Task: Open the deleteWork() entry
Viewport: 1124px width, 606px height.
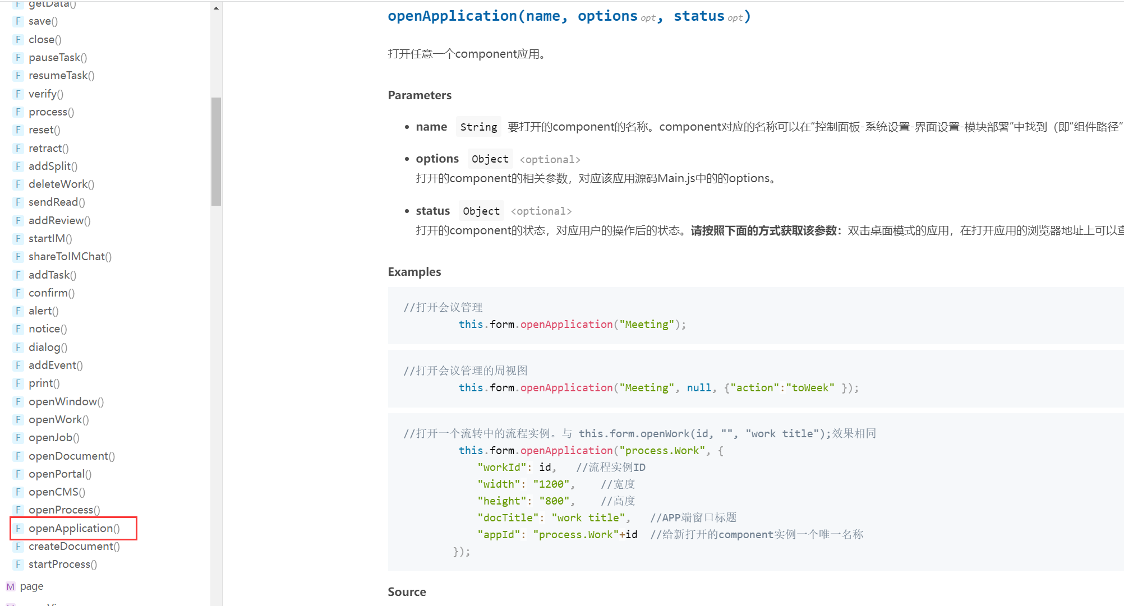Action: pos(61,184)
